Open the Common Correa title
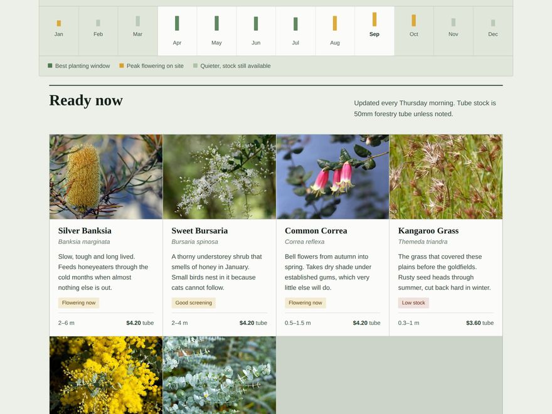The height and width of the screenshot is (414, 552). point(316,231)
